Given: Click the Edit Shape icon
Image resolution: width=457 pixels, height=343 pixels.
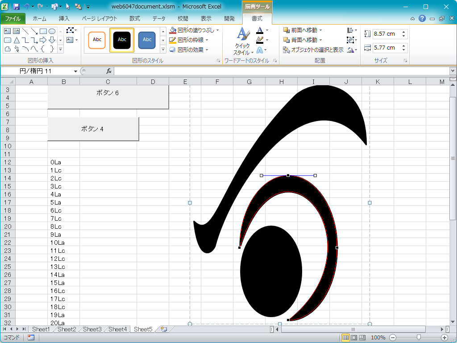Looking at the screenshot, I should pyautogui.click(x=71, y=30).
